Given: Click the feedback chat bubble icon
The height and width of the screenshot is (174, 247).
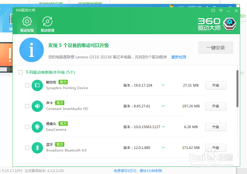Looking at the screenshot, I should coord(213,11).
